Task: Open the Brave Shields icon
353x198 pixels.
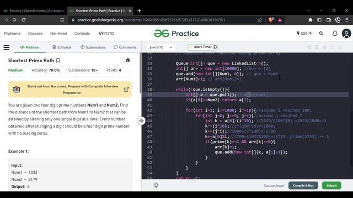Action: click(x=271, y=20)
